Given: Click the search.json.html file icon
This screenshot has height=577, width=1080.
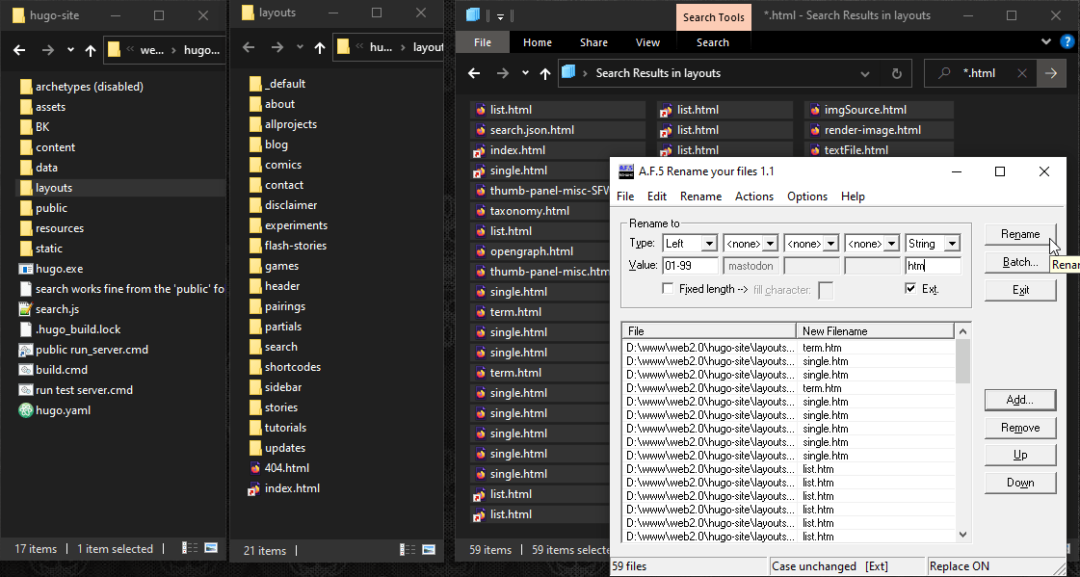Looking at the screenshot, I should tap(479, 130).
